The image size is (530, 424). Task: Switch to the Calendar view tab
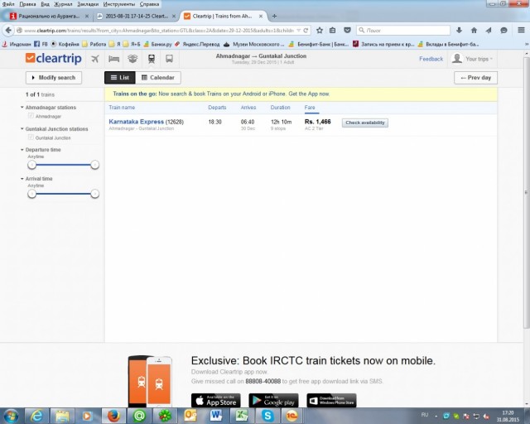[157, 78]
